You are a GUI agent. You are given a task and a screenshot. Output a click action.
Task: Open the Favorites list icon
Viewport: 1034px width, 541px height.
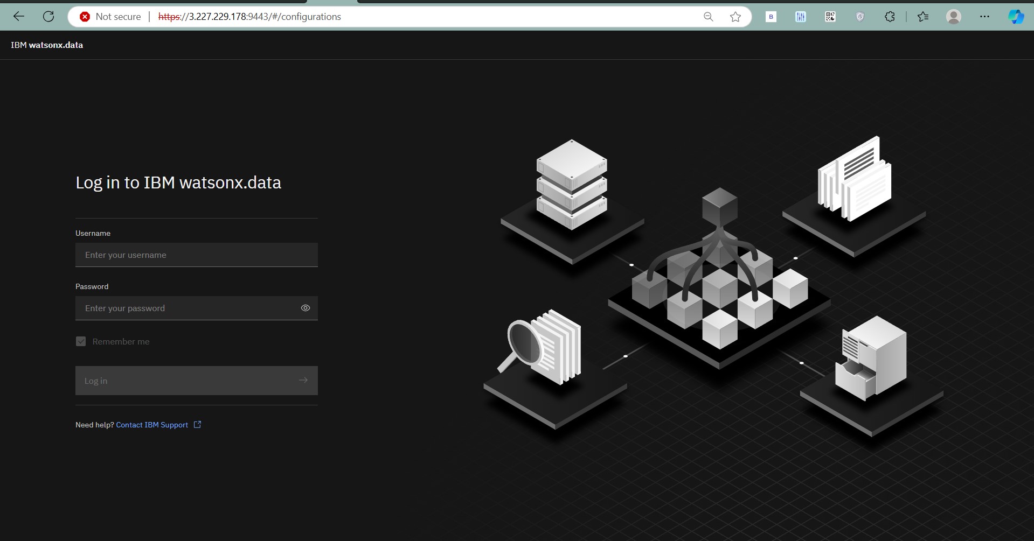click(923, 17)
